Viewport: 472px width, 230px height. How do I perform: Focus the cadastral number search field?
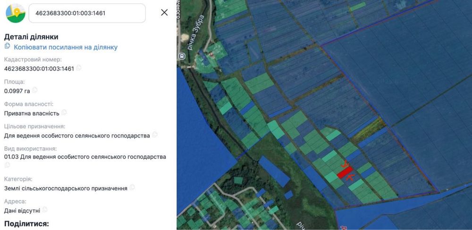[87, 13]
